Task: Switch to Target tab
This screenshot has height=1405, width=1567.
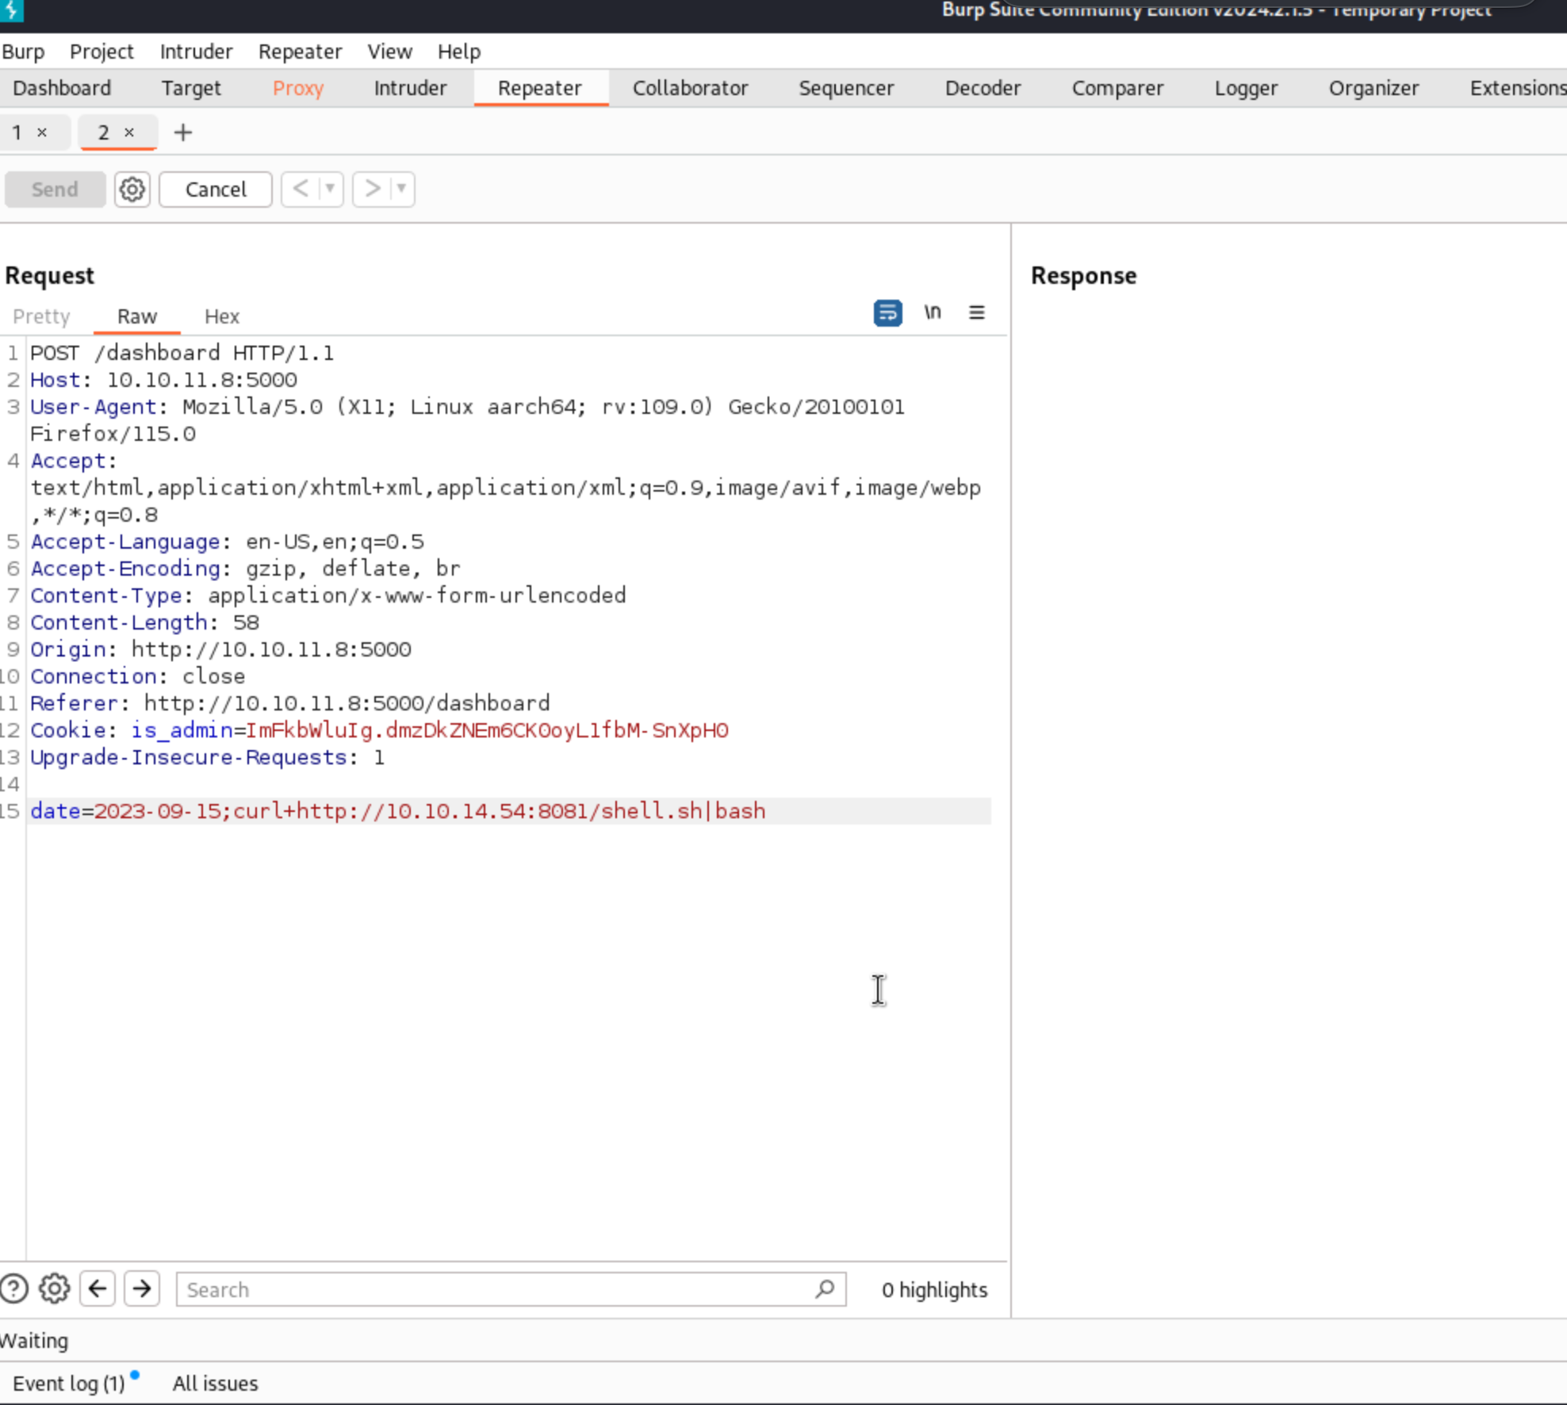Action: coord(191,88)
